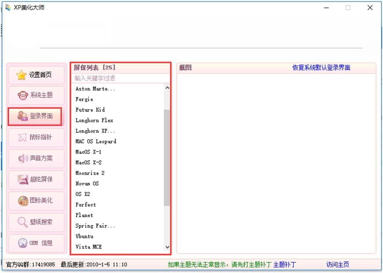Open 超炫屏保 label in sidebar
Image resolution: width=383 pixels, height=273 pixels.
point(41,180)
